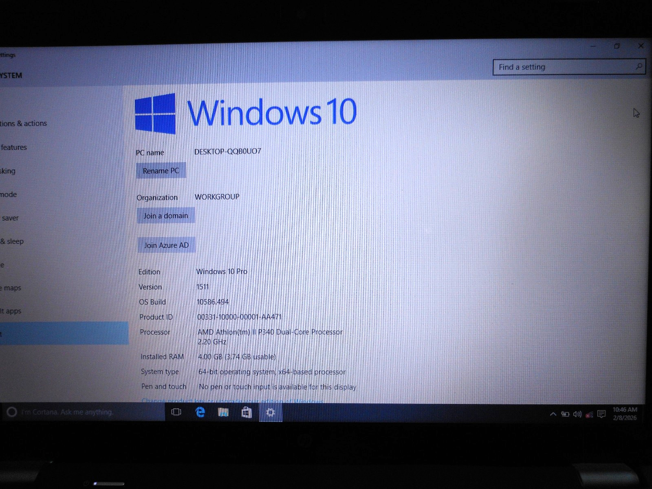The height and width of the screenshot is (489, 652).
Task: Open Apps & features in the sidebar
Action: point(13,147)
